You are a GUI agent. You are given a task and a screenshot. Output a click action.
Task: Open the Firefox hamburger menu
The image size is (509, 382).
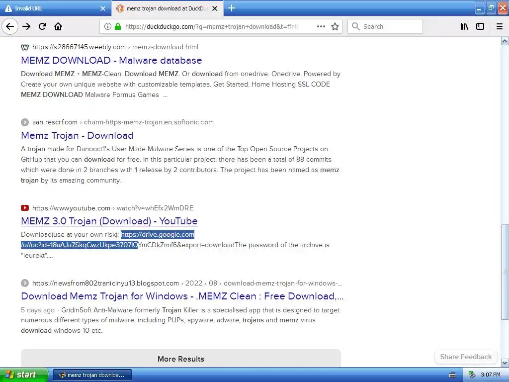point(500,26)
